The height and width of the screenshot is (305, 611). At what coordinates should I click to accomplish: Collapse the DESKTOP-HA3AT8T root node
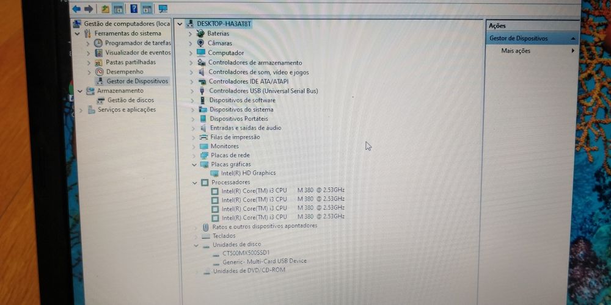pyautogui.click(x=180, y=24)
